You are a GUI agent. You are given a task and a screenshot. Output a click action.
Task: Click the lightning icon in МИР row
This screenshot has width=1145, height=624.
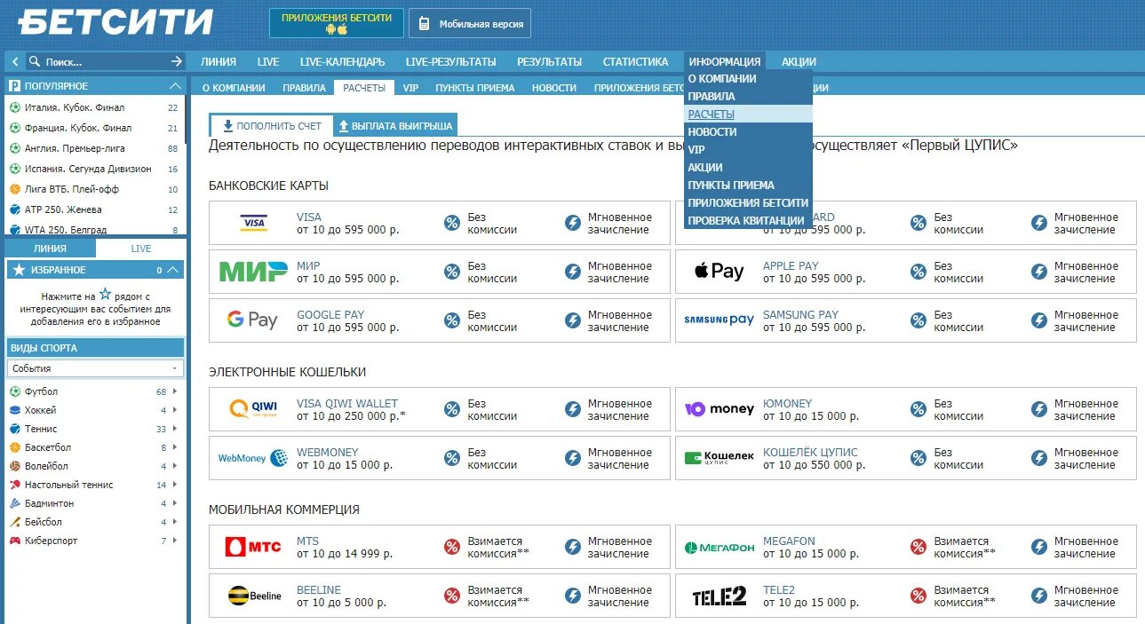573,273
